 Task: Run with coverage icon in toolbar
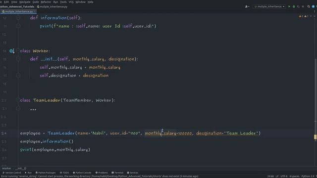pos(298,6)
